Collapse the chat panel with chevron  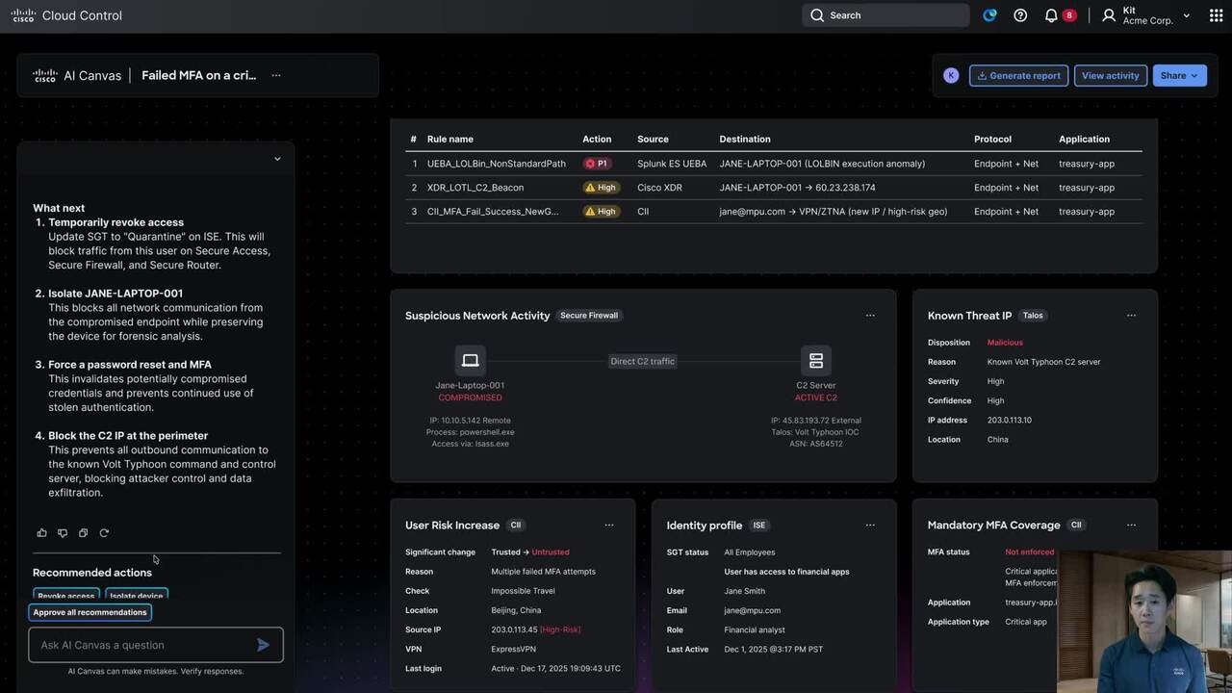[x=277, y=159]
